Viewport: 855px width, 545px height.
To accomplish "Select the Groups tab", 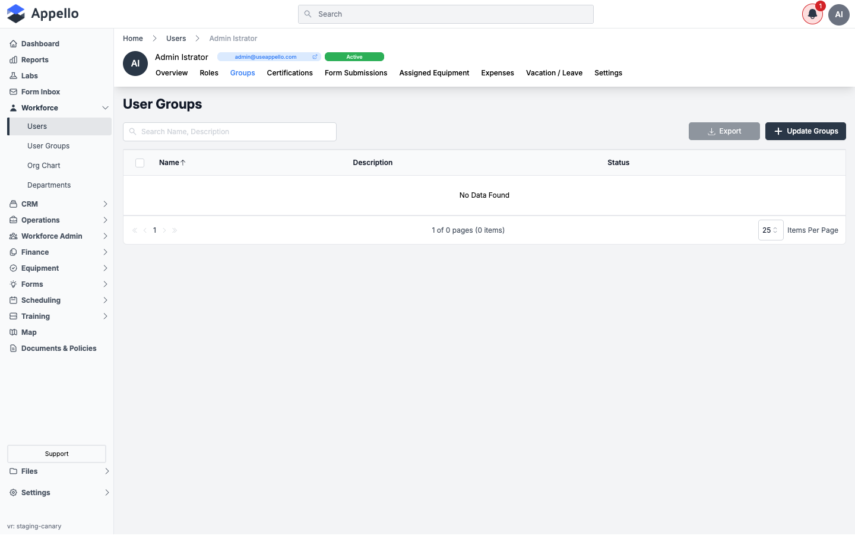I will pos(243,73).
